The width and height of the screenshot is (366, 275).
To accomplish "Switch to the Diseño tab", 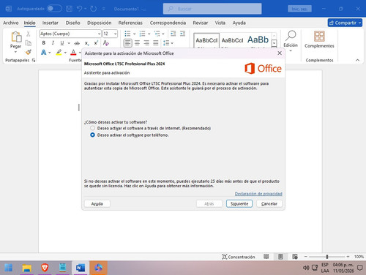I will (x=72, y=23).
